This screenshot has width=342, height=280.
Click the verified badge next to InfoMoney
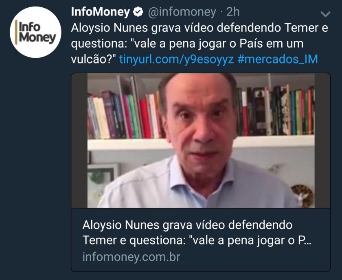click(x=138, y=12)
